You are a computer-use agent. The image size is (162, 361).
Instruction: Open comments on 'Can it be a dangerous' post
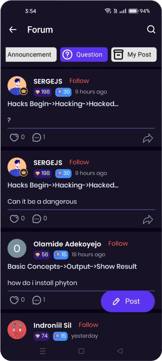pyautogui.click(x=37, y=219)
